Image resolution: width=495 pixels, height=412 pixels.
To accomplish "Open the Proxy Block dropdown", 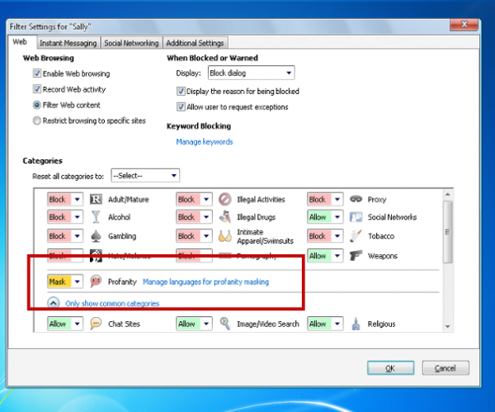I will click(325, 199).
